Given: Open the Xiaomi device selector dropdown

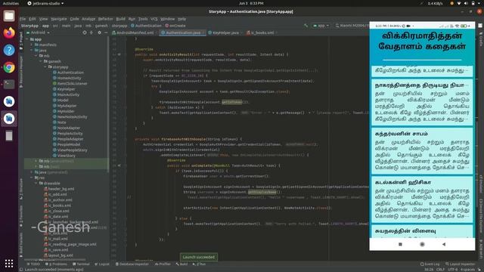Looking at the screenshot, I should [x=352, y=26].
